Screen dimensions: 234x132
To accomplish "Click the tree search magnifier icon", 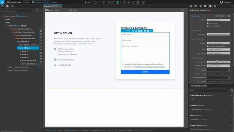I will 33,11.
